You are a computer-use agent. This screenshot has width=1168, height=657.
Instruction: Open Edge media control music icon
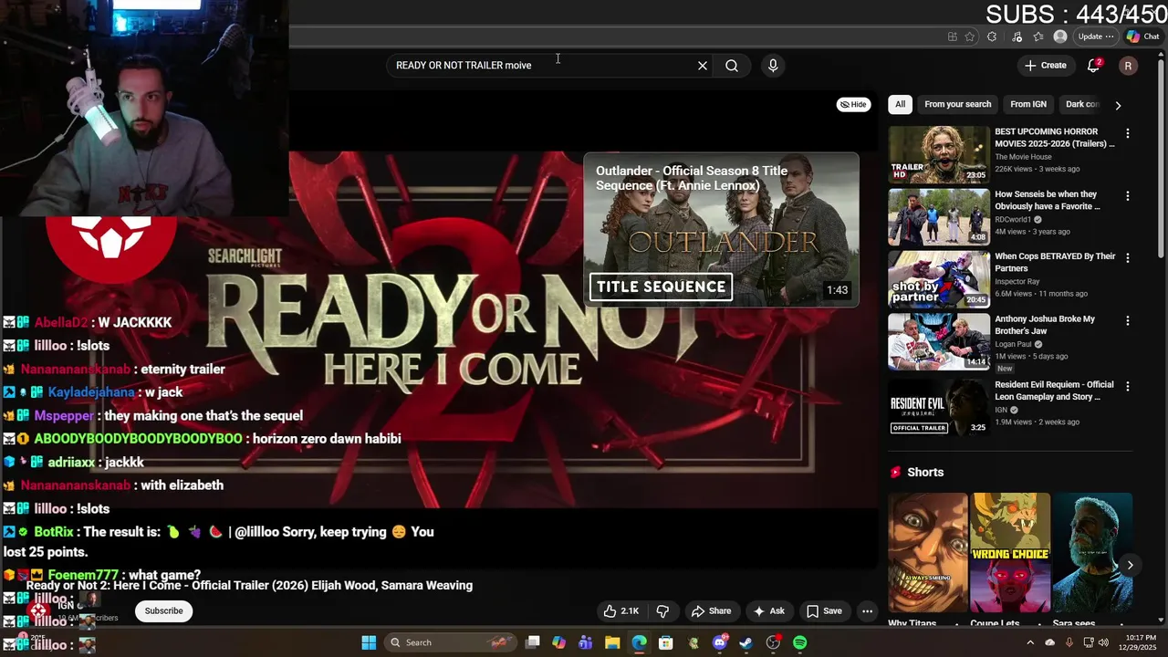[1017, 36]
